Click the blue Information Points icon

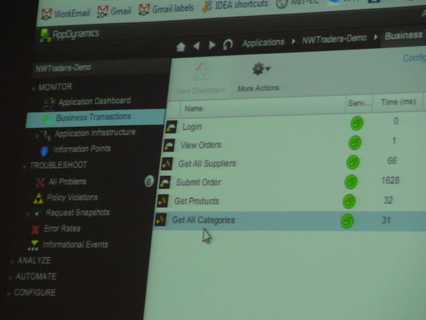pos(44,151)
